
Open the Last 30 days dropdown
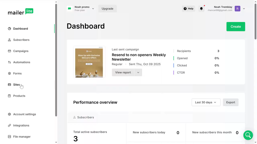[206, 102]
